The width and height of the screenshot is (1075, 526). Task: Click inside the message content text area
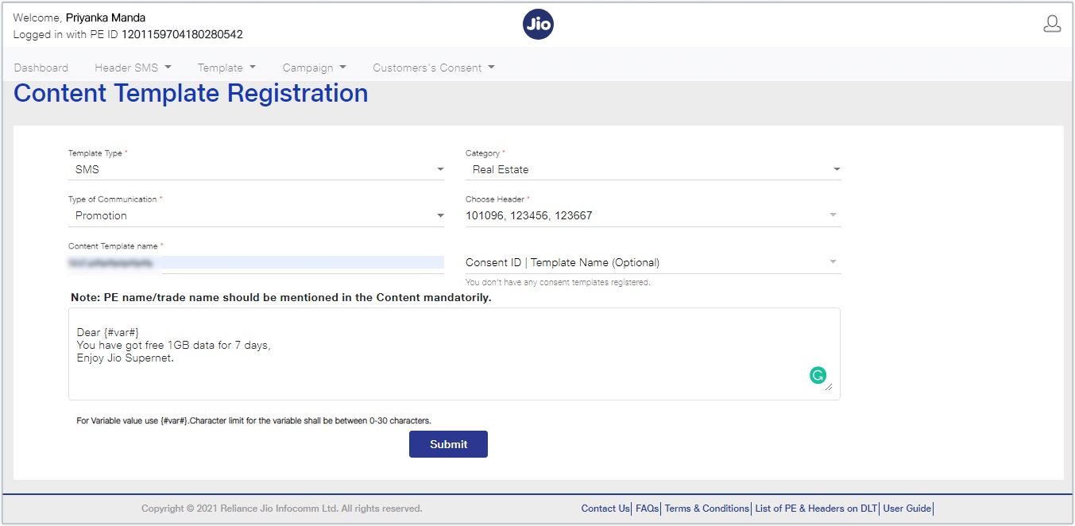(x=454, y=354)
